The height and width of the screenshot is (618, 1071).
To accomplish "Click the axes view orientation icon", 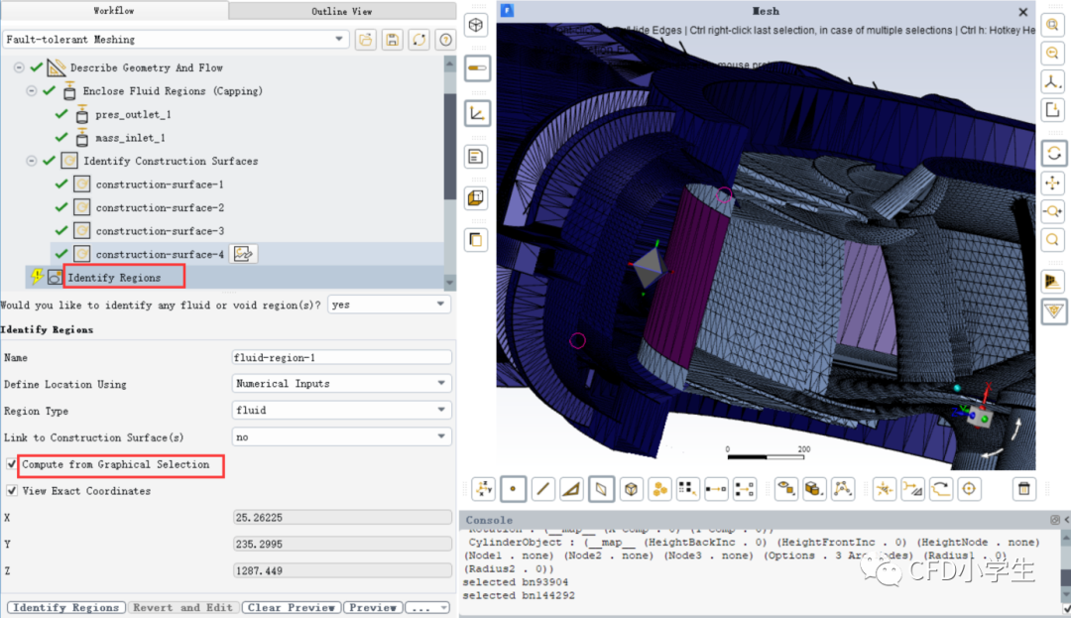I will [1052, 82].
